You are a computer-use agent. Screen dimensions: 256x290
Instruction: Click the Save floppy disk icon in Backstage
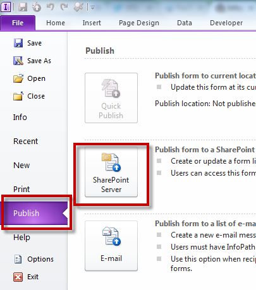(x=18, y=43)
